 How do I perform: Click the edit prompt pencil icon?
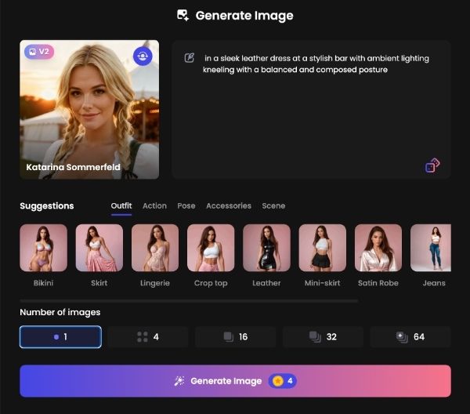tap(190, 57)
